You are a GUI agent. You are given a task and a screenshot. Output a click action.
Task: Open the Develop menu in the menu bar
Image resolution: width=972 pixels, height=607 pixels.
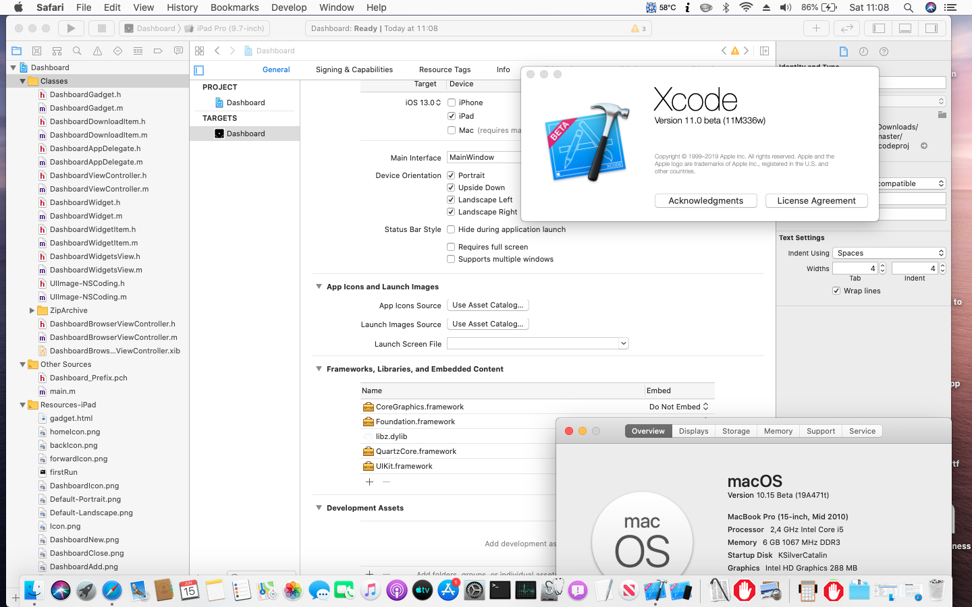coord(289,7)
